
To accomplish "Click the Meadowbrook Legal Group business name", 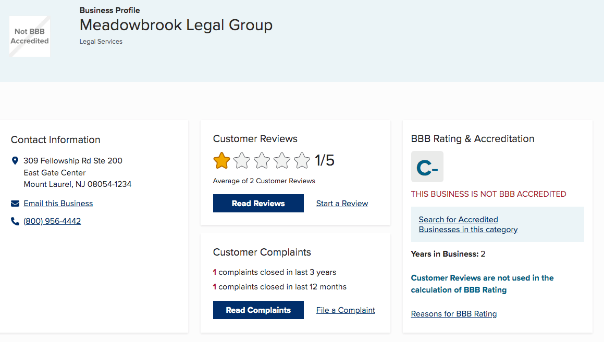I will point(176,25).
